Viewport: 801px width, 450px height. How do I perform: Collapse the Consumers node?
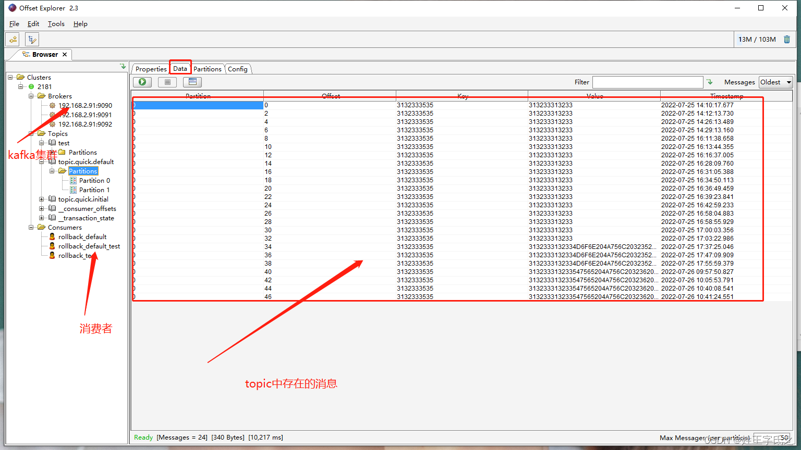[x=31, y=227]
